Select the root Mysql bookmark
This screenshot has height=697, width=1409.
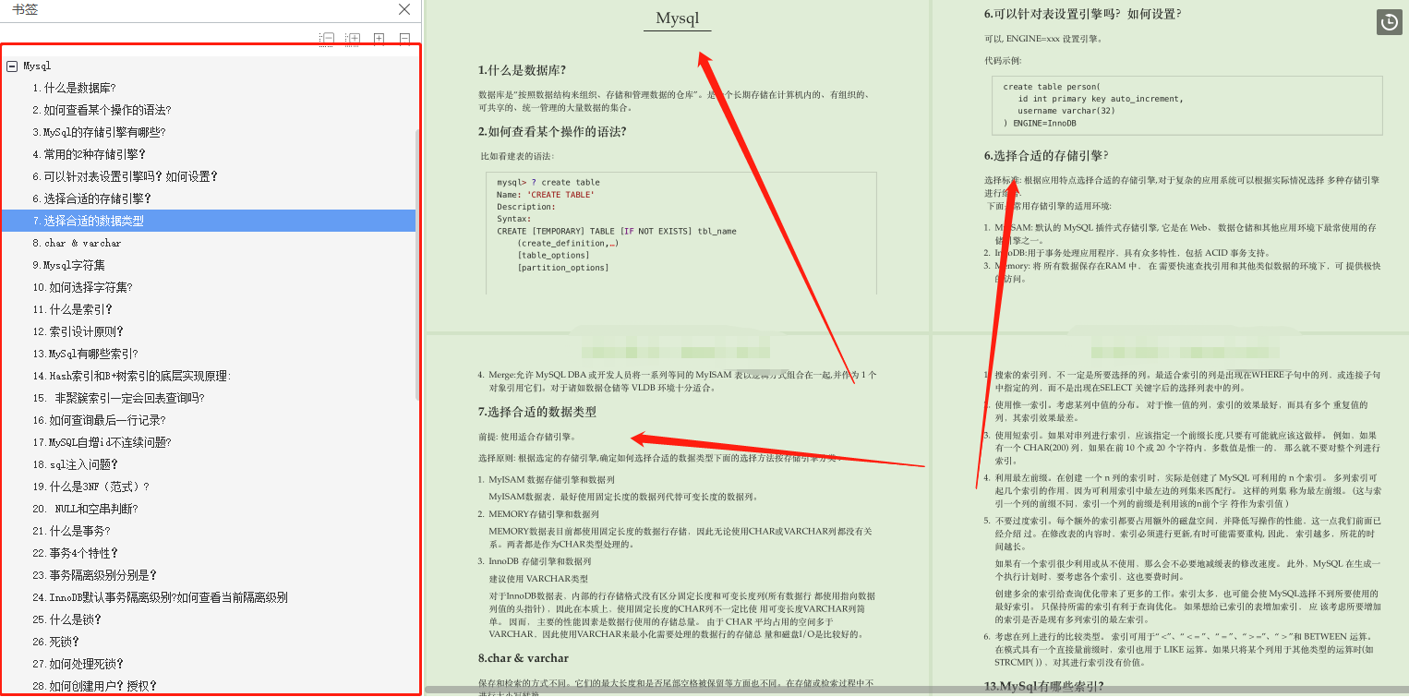(x=37, y=66)
